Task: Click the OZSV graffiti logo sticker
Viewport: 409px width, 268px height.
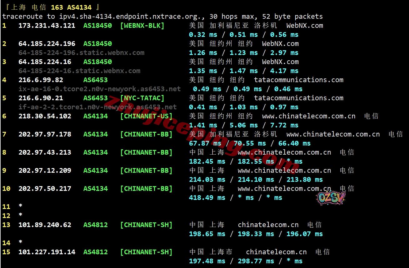Action: tap(331, 197)
